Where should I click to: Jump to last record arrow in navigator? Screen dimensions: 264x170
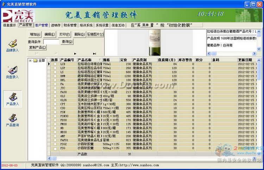point(94,54)
